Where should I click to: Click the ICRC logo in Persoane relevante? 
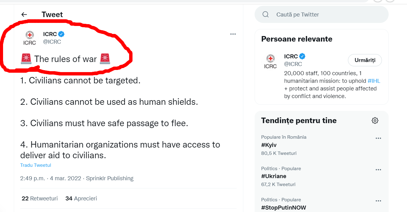270,61
